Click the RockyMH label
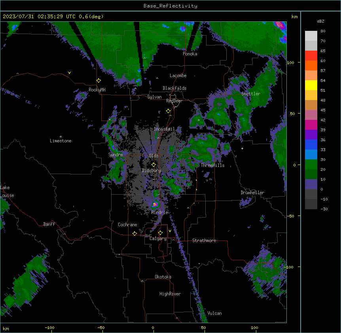Image resolution: width=341 pixels, height=333 pixels. [97, 90]
